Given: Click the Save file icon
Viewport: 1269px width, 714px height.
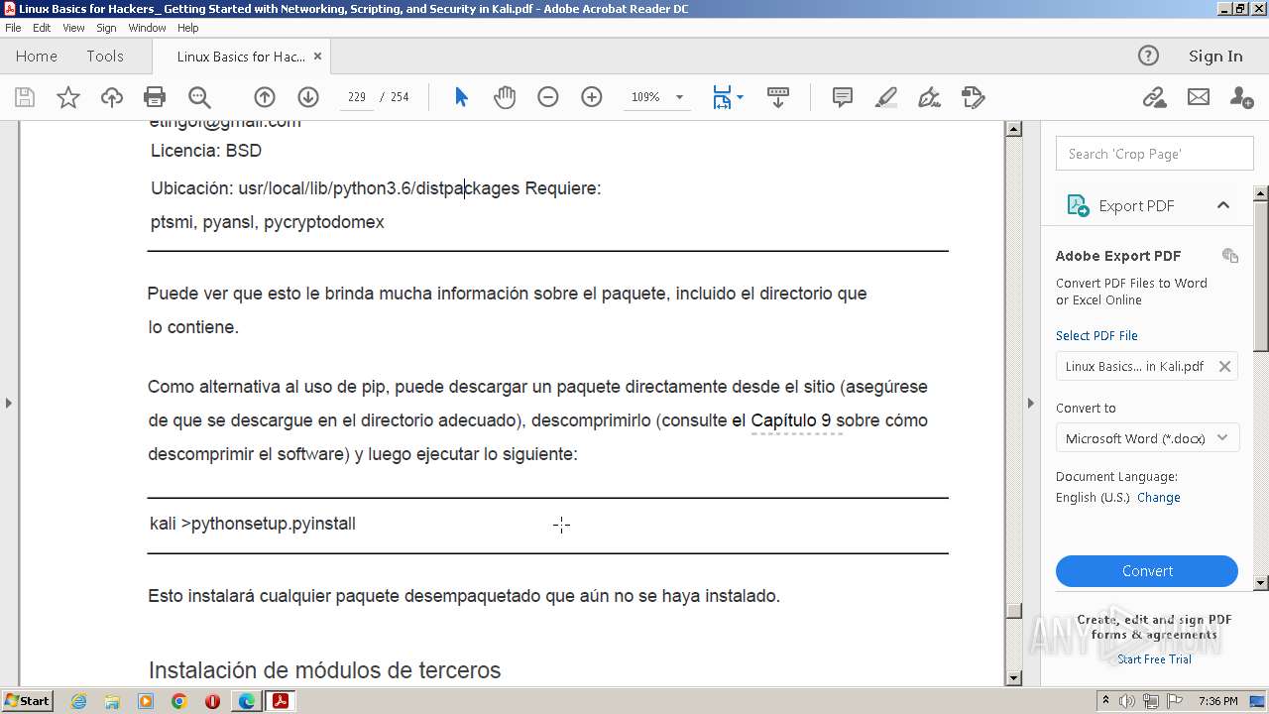Looking at the screenshot, I should click(25, 97).
